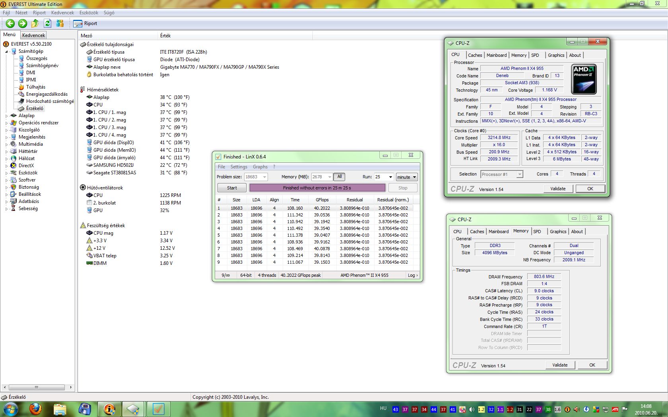Screen dimensions: 668x417
Task: Collapse the Számítógép tree node
Action: 6,52
